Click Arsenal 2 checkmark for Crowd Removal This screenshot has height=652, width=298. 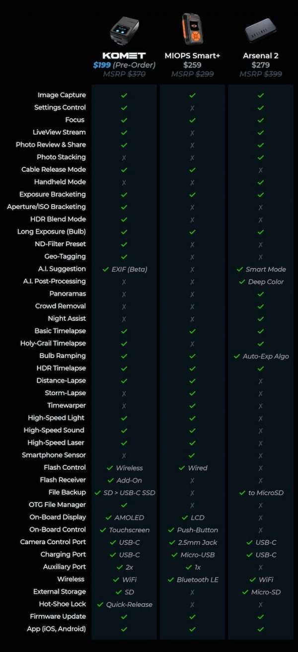(x=261, y=306)
